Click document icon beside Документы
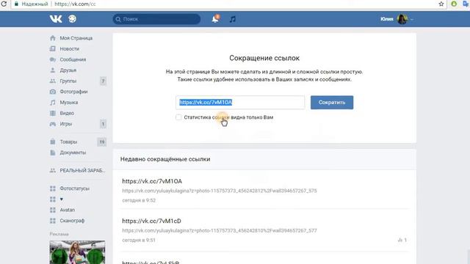Image resolution: width=470 pixels, height=264 pixels. [x=53, y=153]
